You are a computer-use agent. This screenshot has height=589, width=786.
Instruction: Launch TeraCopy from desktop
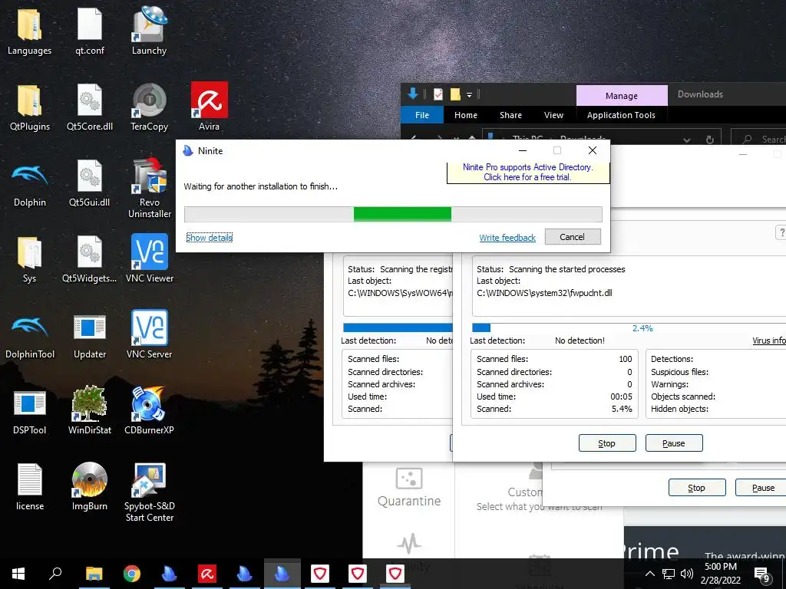(x=150, y=107)
